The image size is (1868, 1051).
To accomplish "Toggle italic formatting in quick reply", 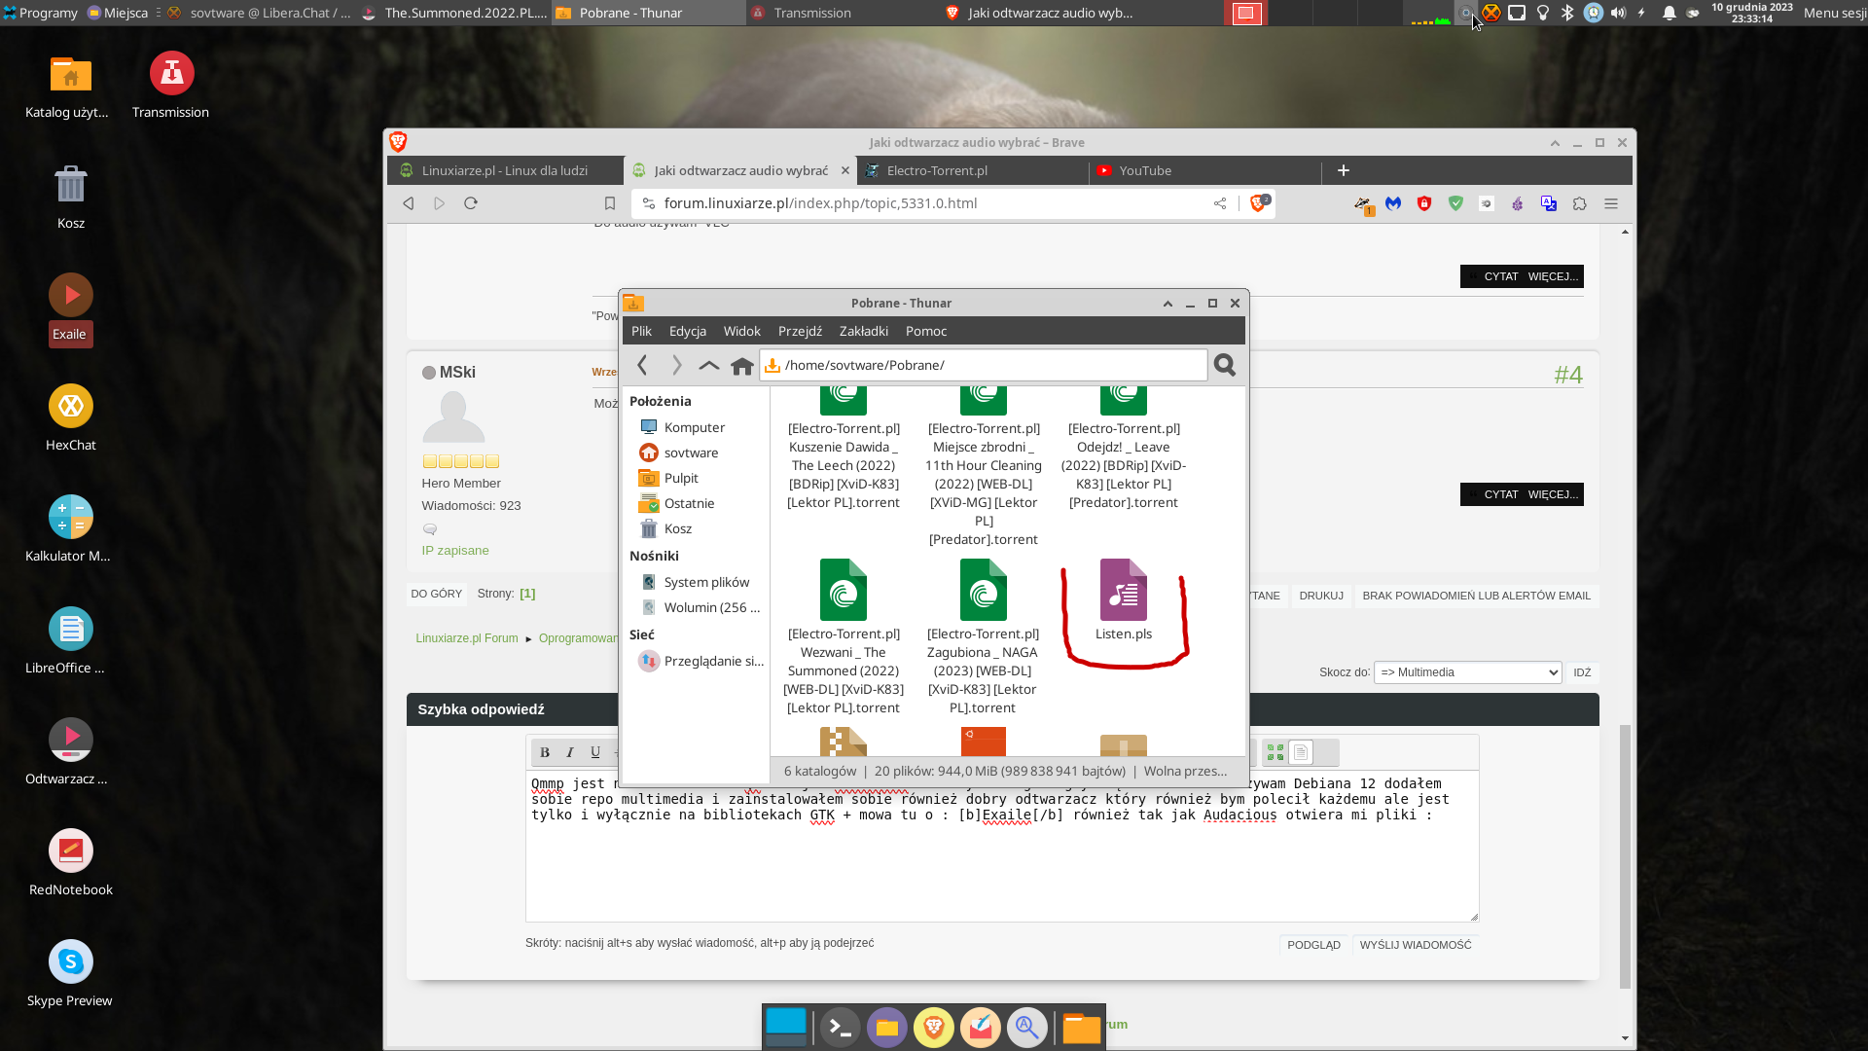I will [x=570, y=752].
